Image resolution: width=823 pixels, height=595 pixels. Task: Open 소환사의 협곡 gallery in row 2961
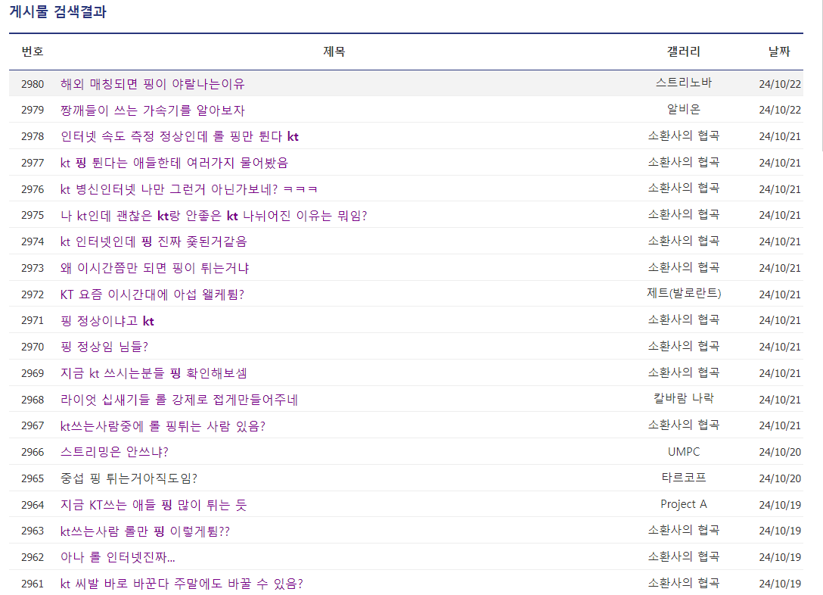pyautogui.click(x=683, y=582)
